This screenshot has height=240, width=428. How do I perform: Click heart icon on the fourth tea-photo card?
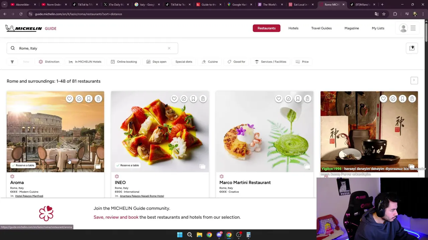[x=383, y=99]
